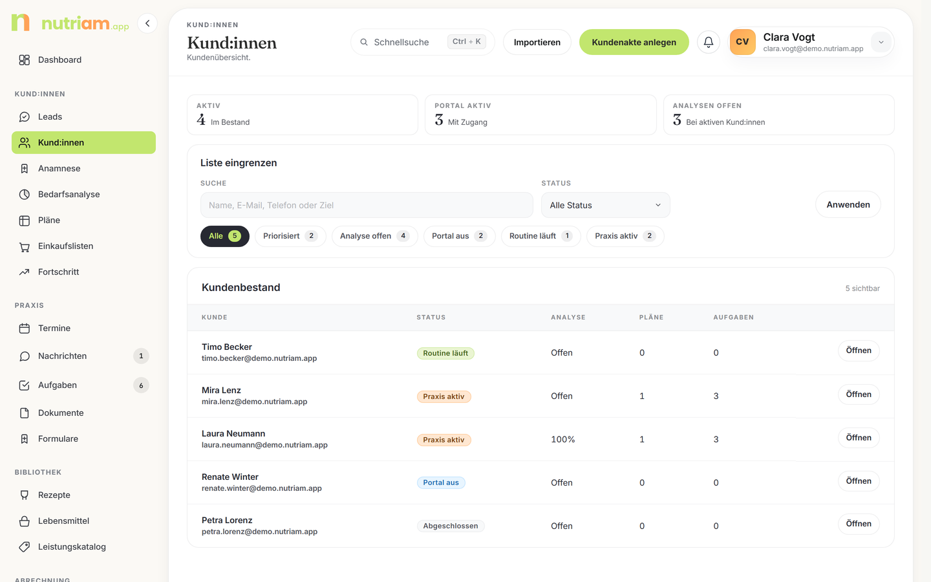The height and width of the screenshot is (582, 931).
Task: Click the Importieren button
Action: [x=537, y=42]
